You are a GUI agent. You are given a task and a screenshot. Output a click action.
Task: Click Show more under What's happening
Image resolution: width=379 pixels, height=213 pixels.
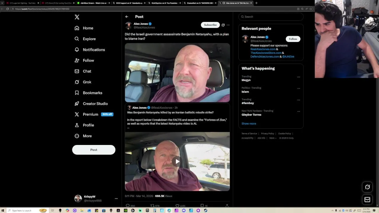click(249, 124)
